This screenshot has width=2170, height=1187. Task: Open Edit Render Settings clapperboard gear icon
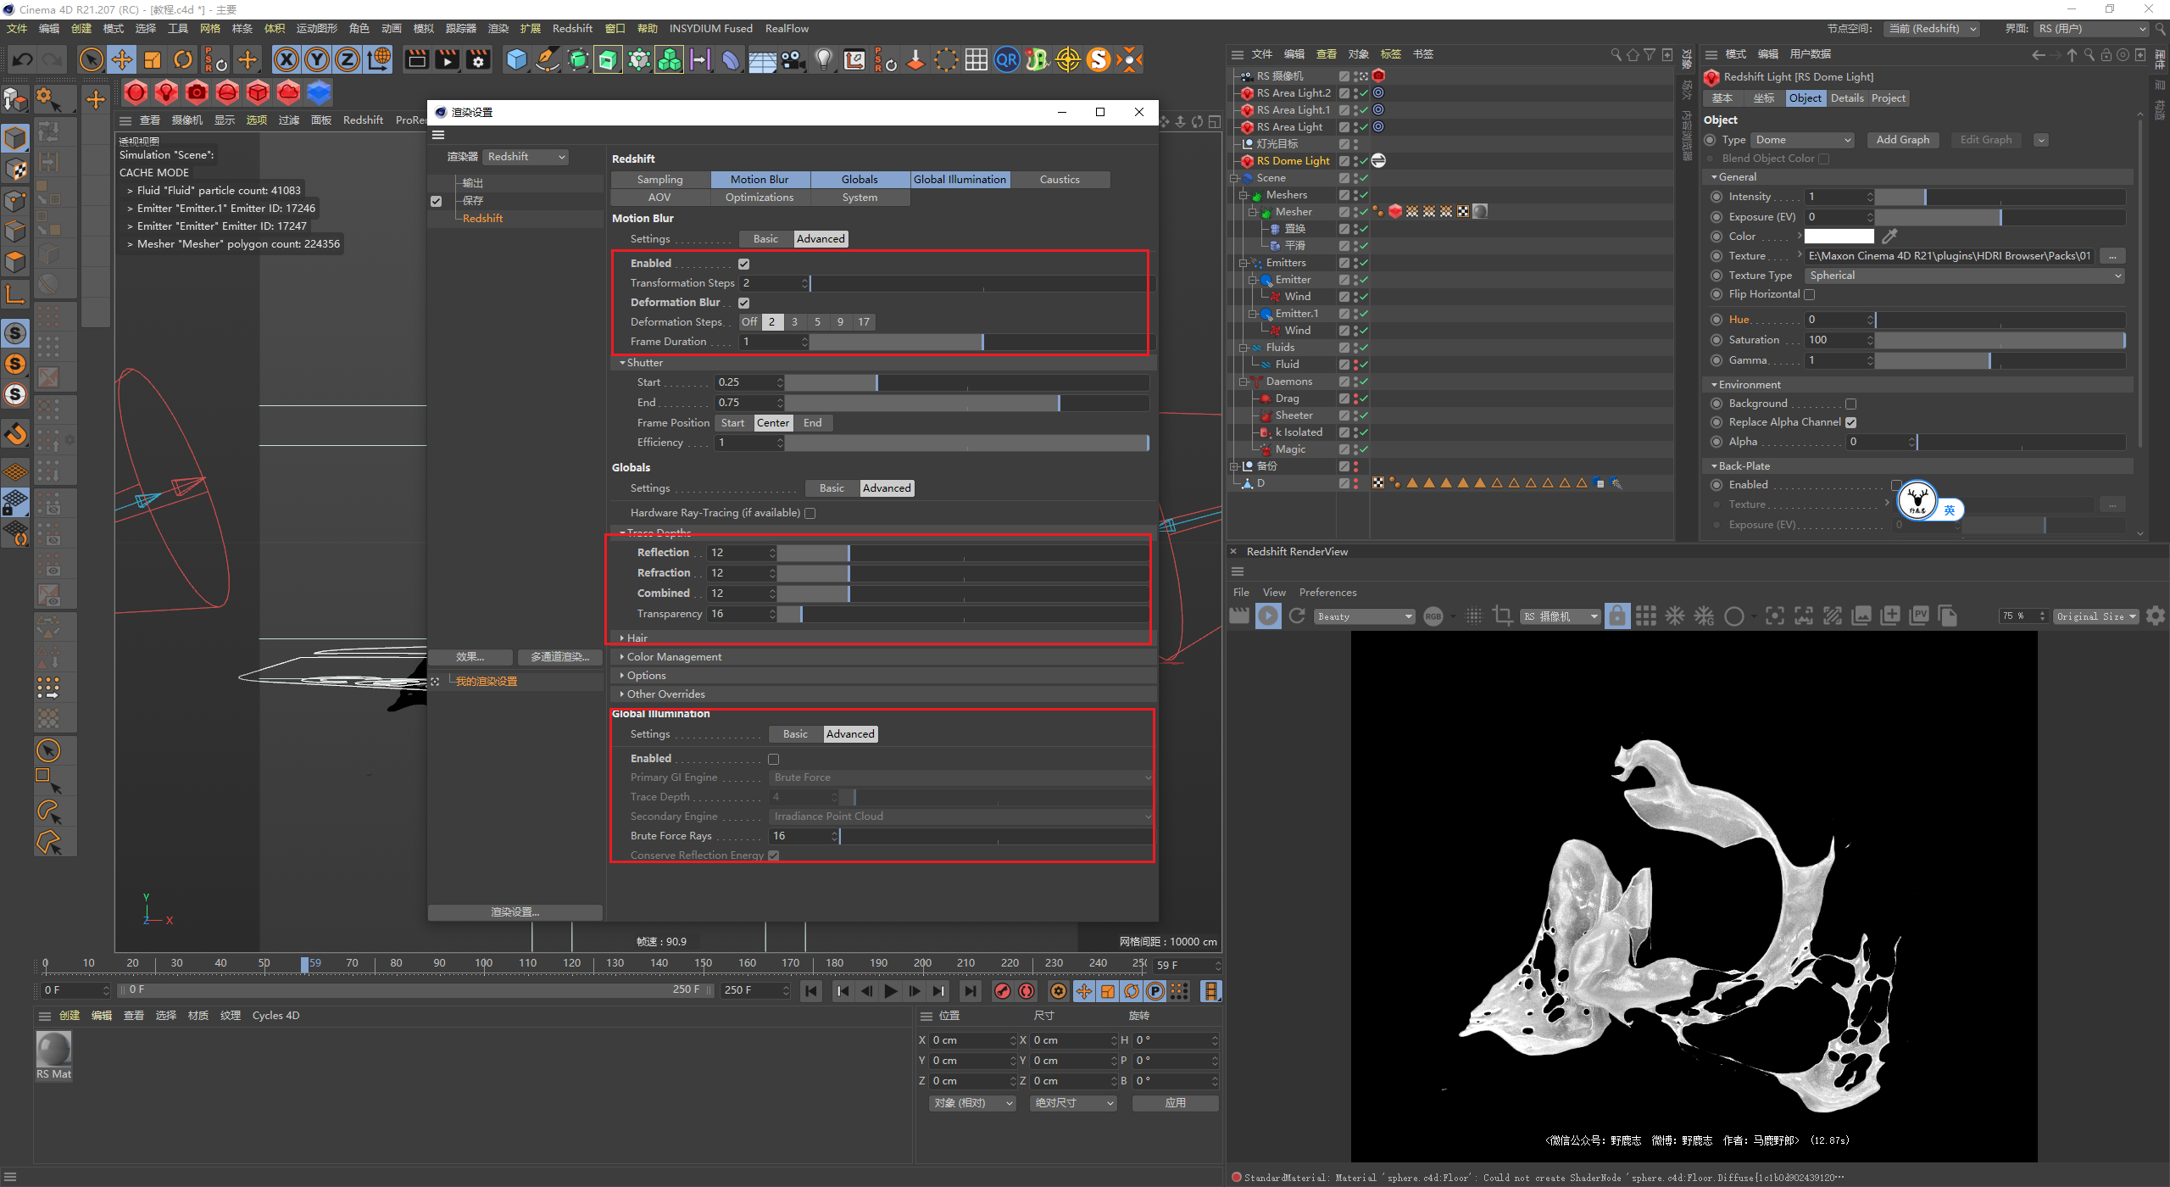coord(479,60)
